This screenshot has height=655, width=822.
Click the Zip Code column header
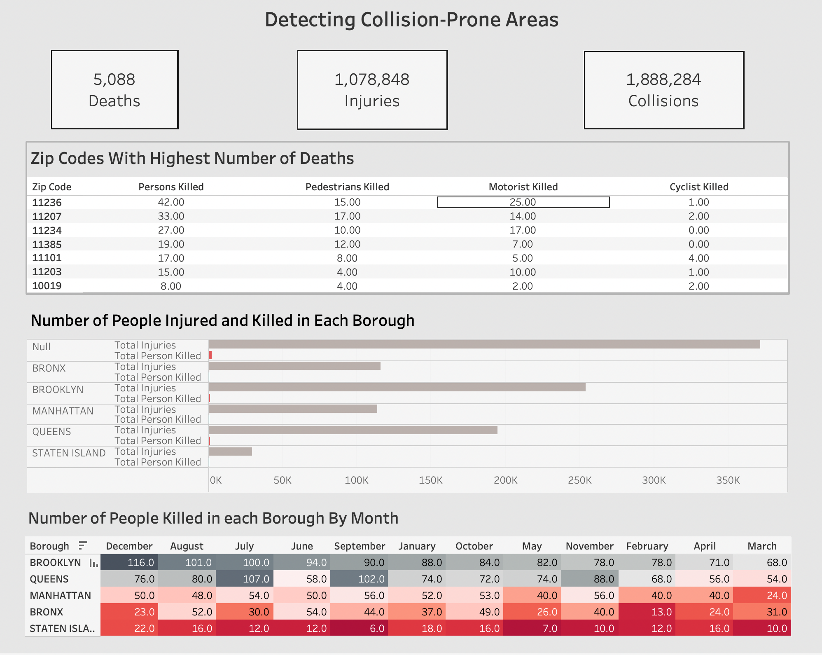pos(52,187)
